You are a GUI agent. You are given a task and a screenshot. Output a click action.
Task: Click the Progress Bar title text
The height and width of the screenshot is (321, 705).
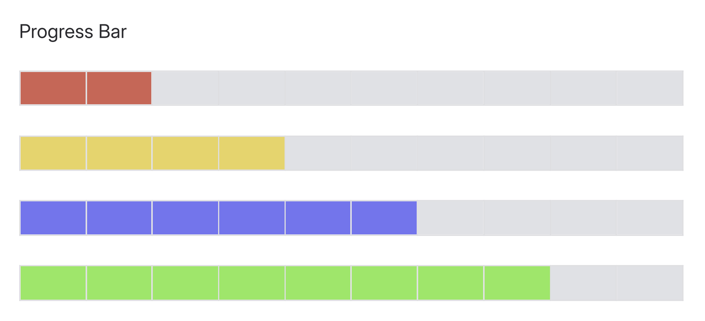point(73,32)
